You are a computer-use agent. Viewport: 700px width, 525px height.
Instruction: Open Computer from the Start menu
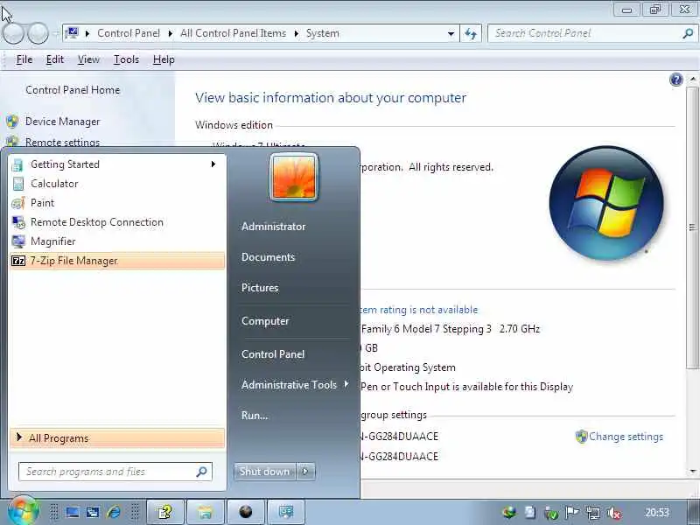(265, 321)
